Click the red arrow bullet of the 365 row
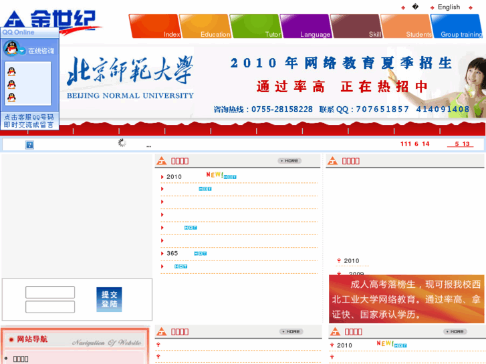This screenshot has height=364, width=486. click(x=162, y=254)
